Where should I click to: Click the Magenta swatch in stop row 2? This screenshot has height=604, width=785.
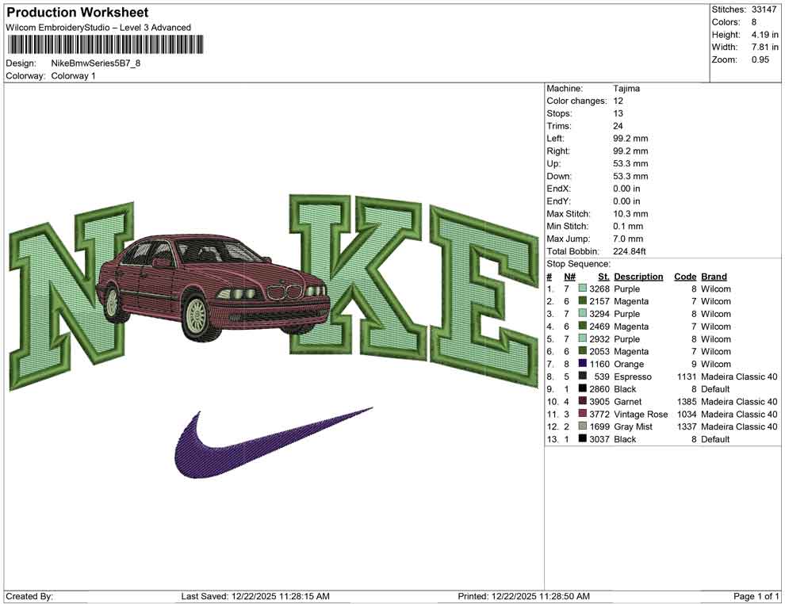tap(580, 301)
